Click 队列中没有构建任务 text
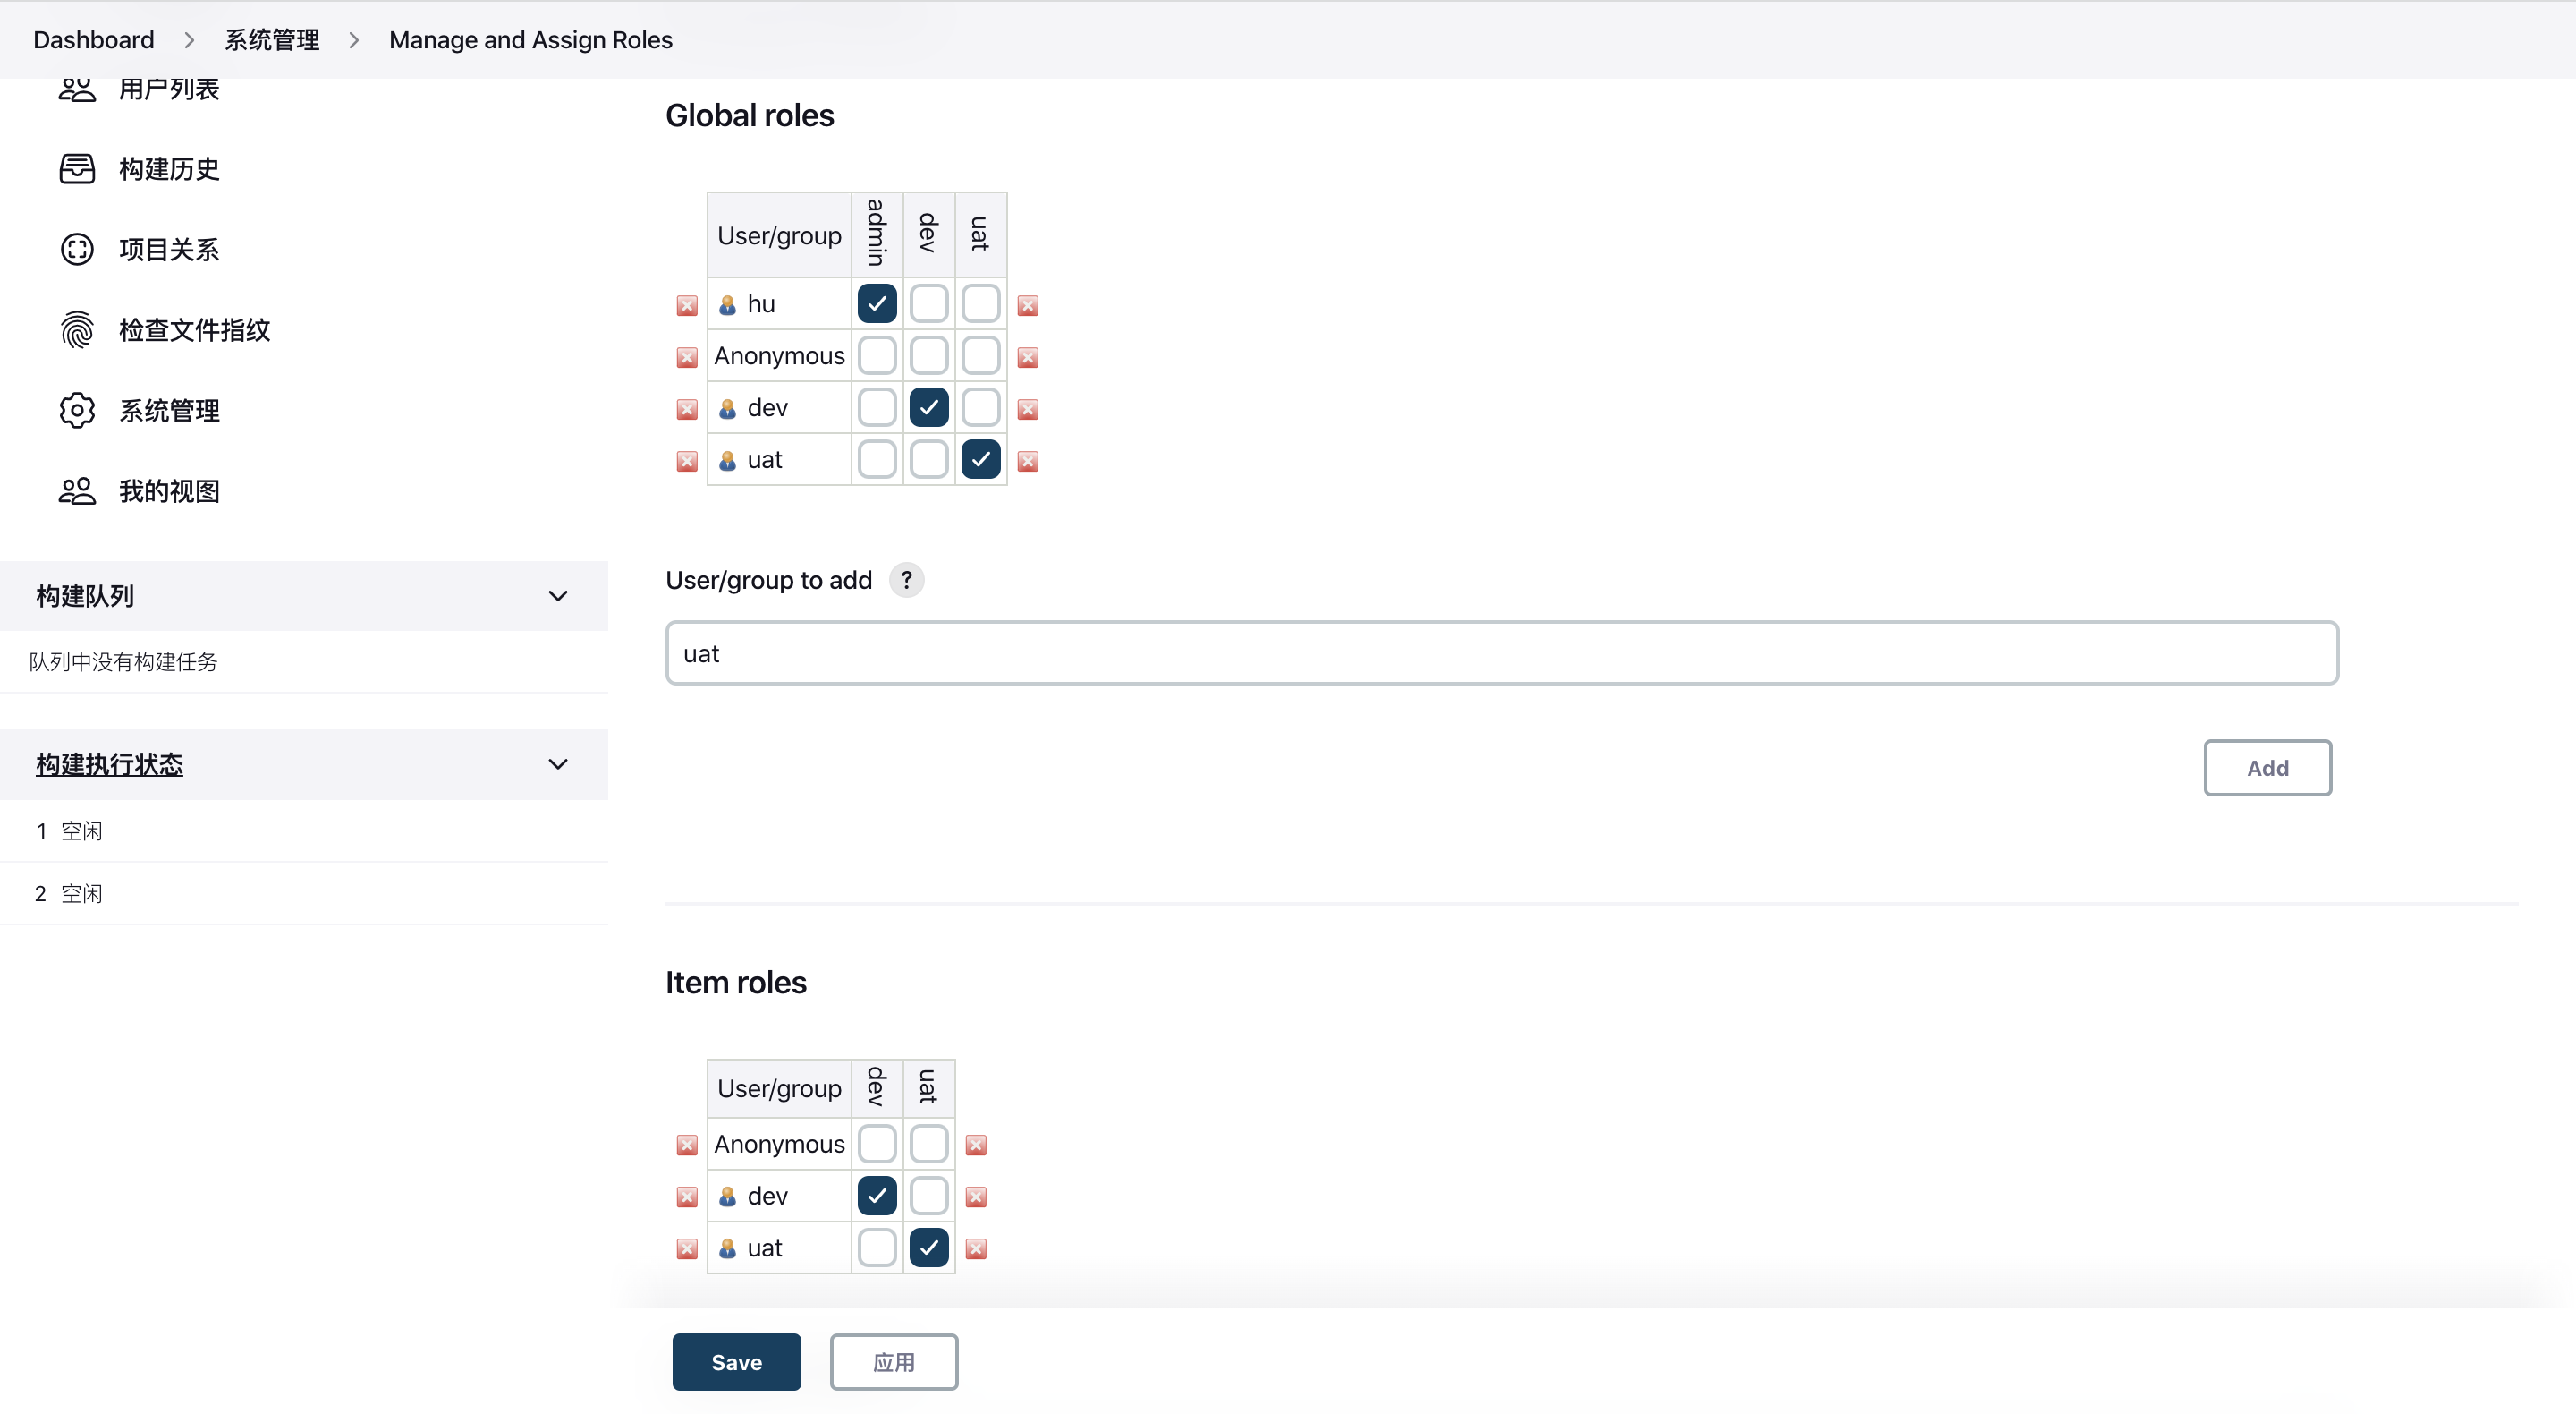 click(123, 662)
